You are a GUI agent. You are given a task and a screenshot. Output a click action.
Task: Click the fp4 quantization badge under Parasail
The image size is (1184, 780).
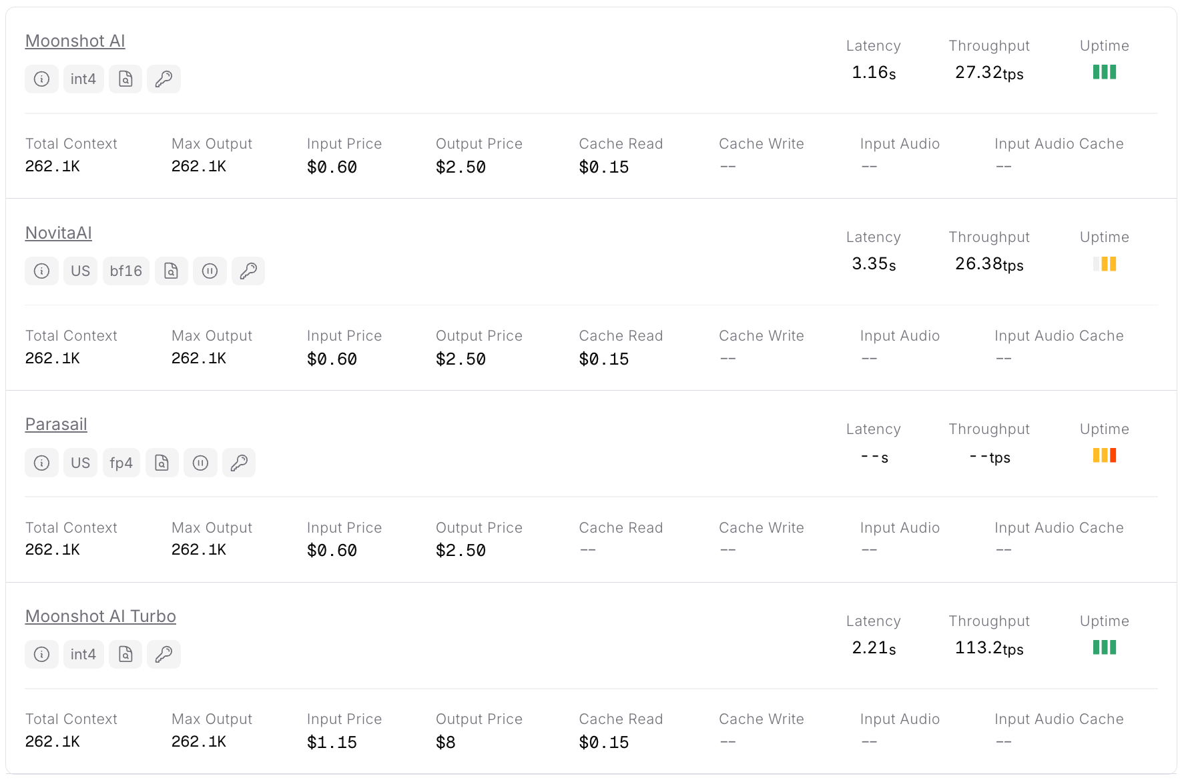[121, 463]
